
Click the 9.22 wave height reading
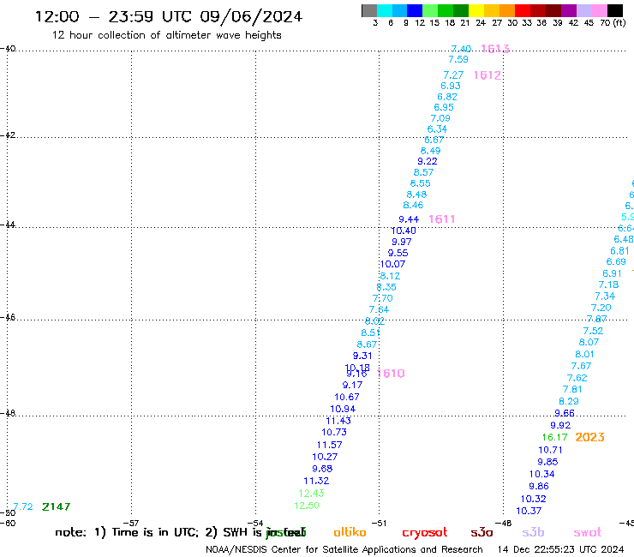click(x=428, y=161)
